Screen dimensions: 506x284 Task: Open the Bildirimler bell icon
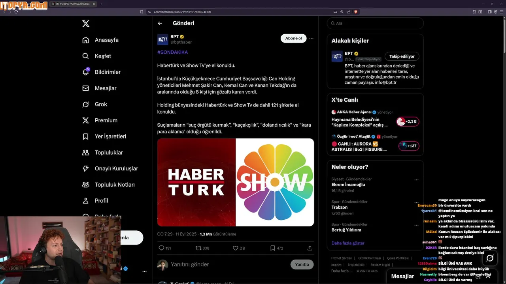(x=85, y=72)
